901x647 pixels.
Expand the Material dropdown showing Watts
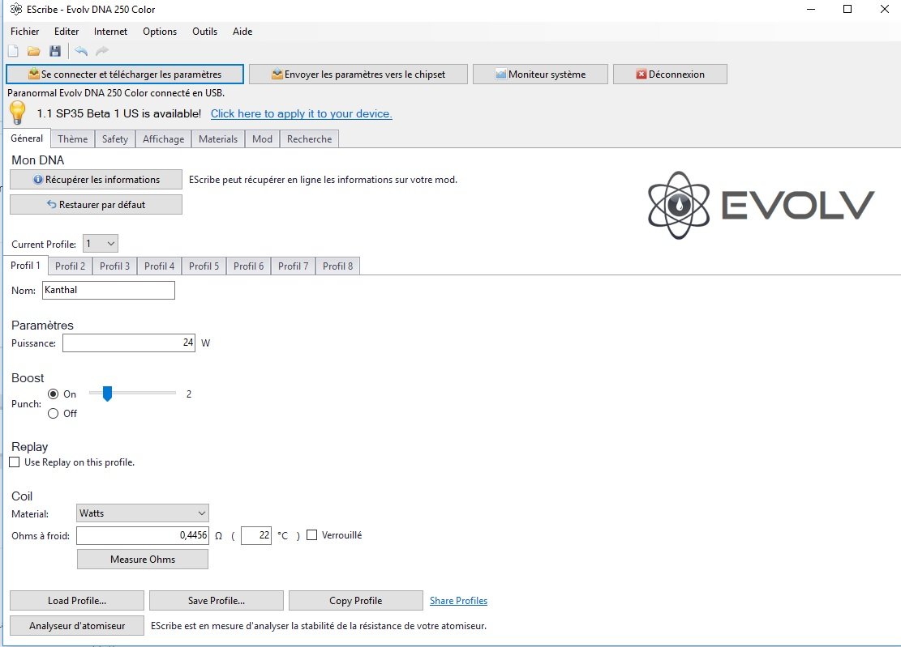143,513
